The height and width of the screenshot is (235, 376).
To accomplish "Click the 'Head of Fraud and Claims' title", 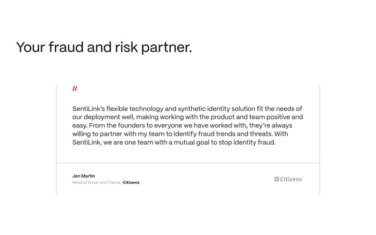I will [x=96, y=183].
